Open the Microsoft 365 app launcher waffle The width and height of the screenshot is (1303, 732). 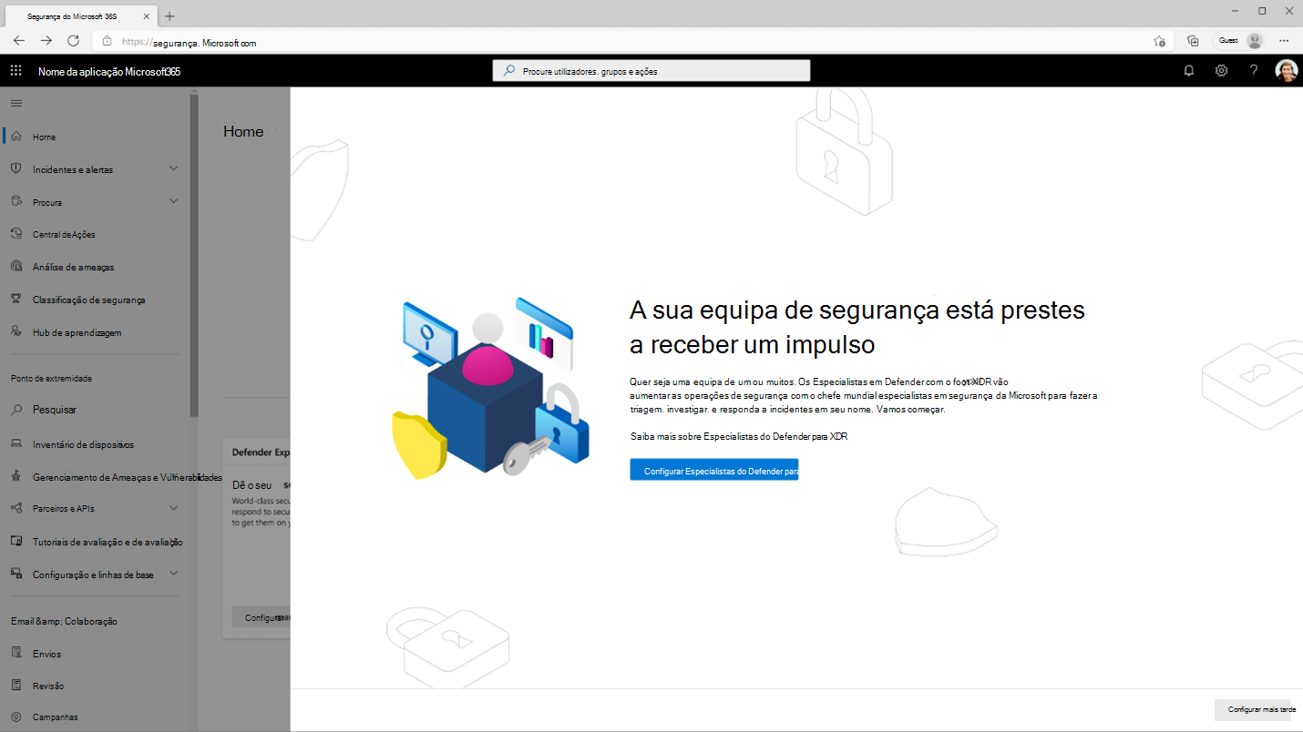pos(15,70)
